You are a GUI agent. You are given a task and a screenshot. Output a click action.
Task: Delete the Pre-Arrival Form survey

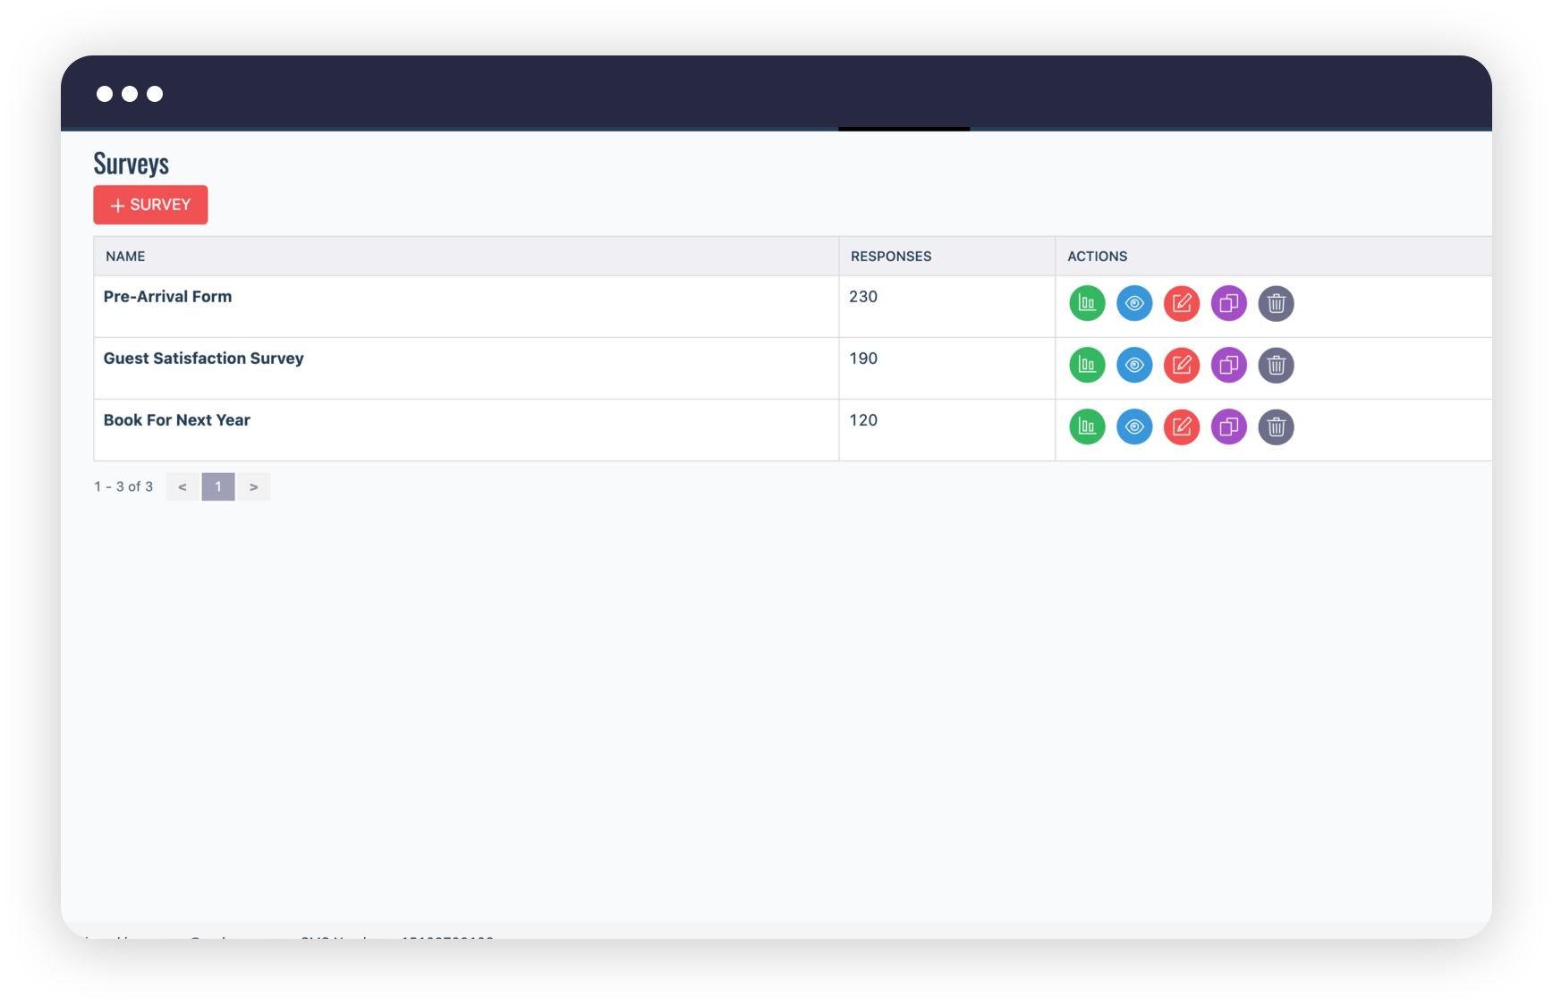[x=1277, y=303]
